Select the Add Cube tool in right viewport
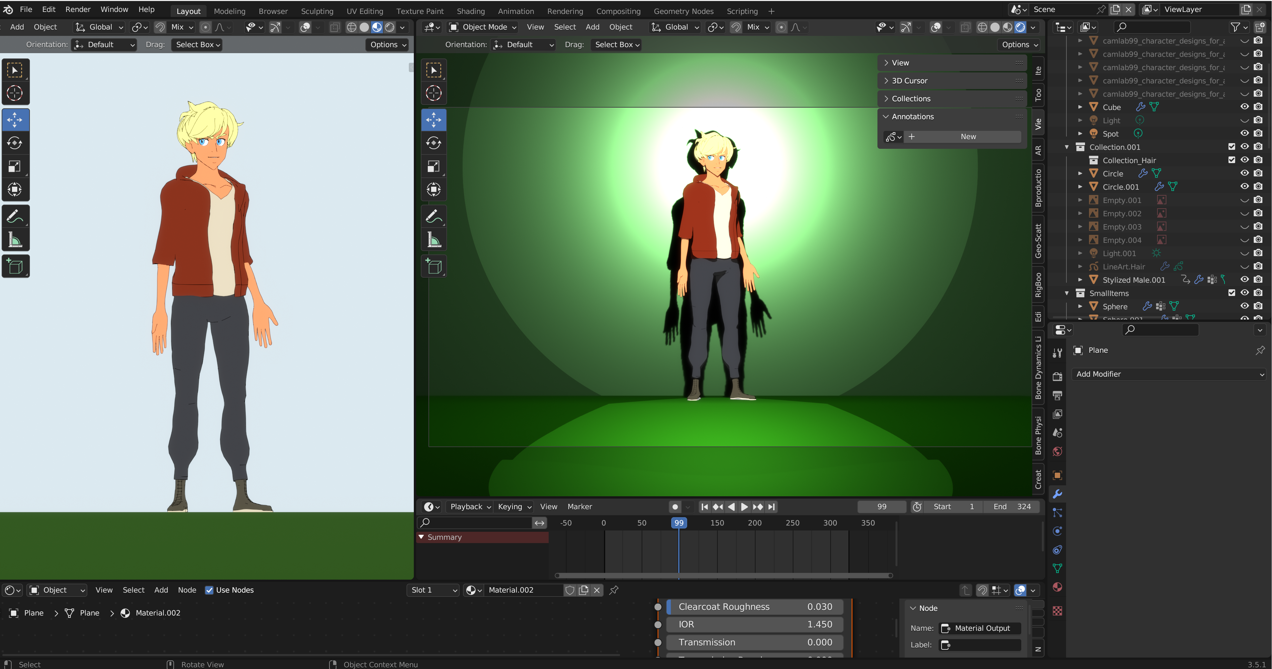1272x669 pixels. tap(433, 266)
